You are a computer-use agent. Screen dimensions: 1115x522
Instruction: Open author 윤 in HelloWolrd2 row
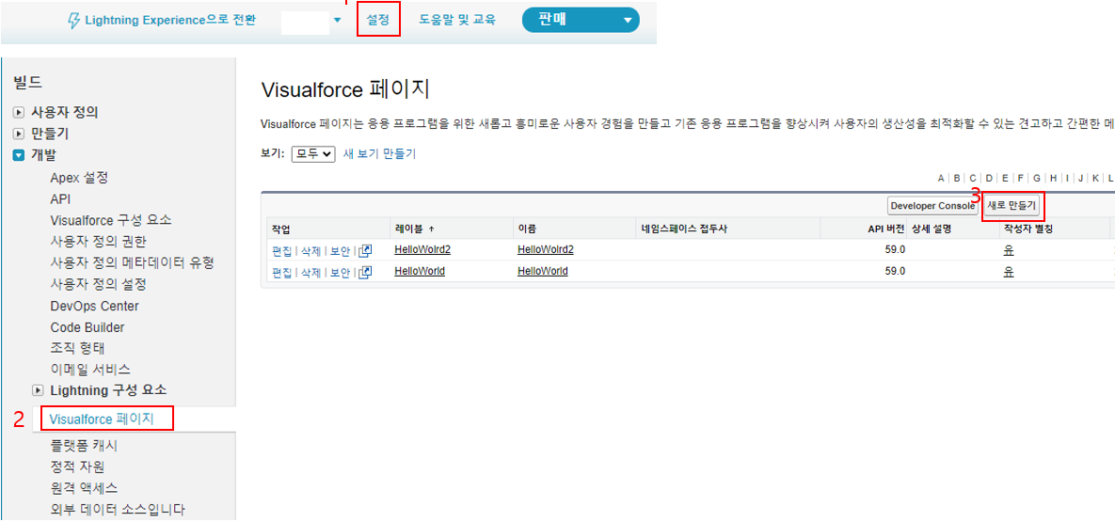click(1008, 249)
